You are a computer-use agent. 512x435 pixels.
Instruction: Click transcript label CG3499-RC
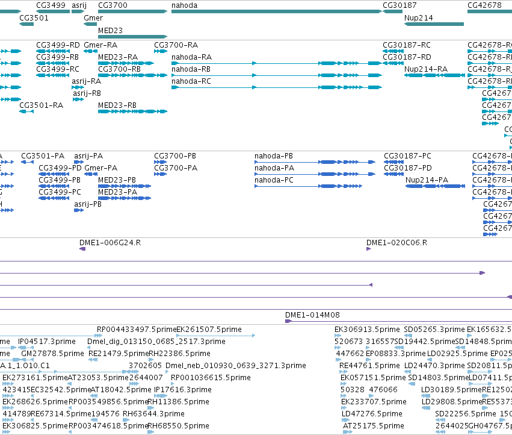(x=58, y=69)
